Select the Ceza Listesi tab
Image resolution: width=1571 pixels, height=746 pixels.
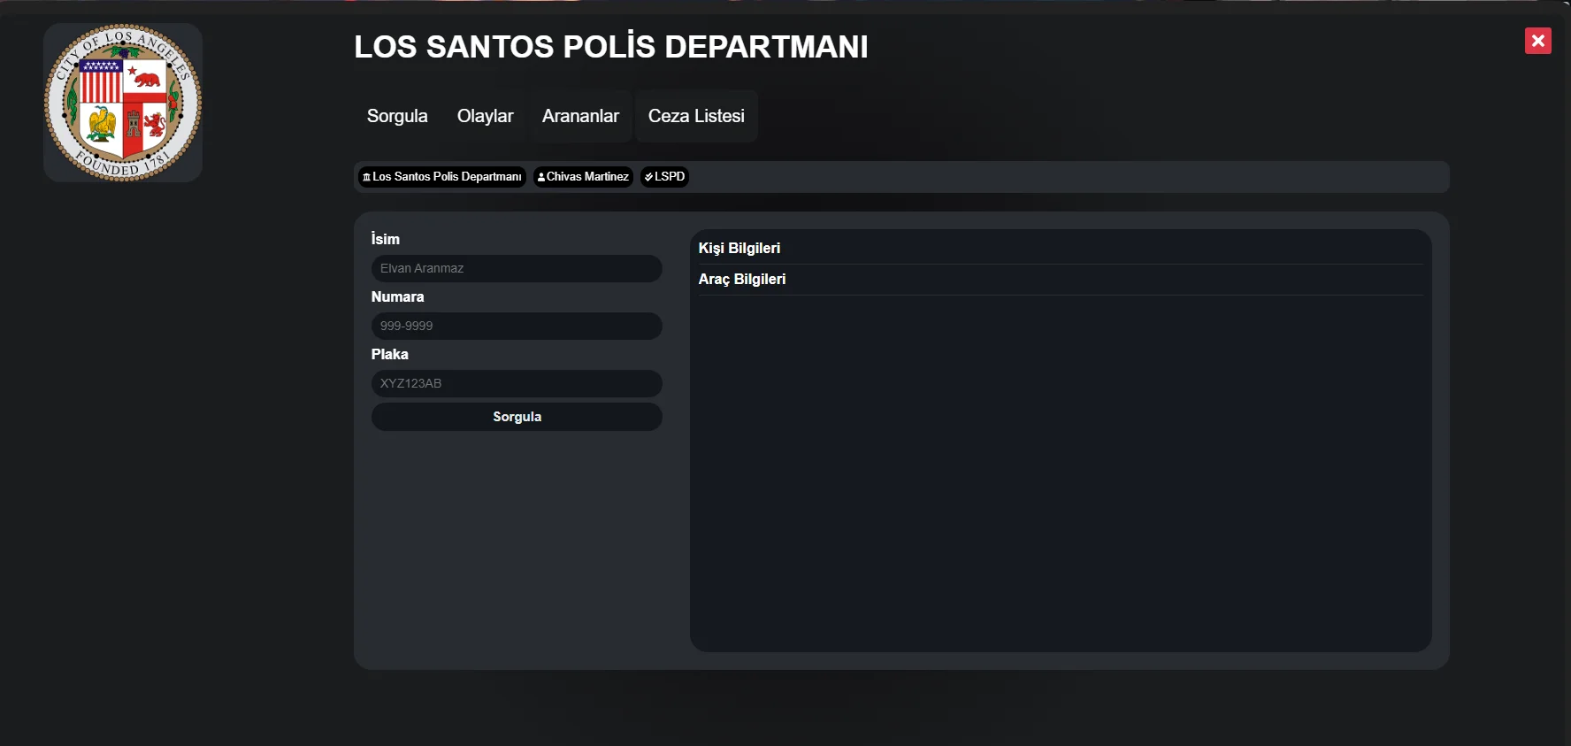696,116
